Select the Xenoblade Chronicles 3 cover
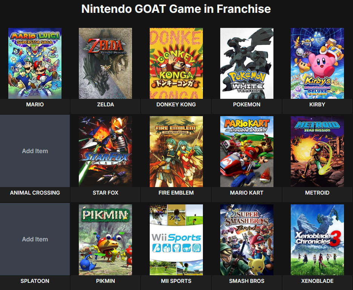The image size is (353, 290). [317, 240]
